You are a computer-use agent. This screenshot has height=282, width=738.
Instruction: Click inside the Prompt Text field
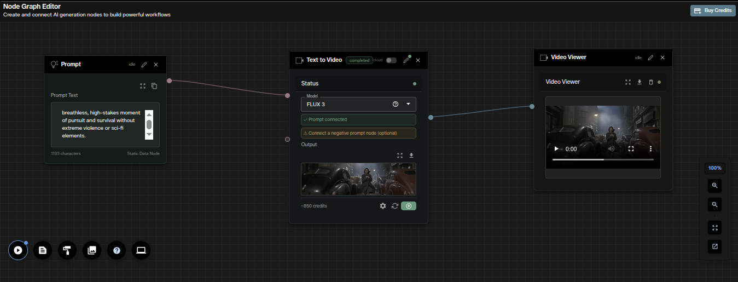click(x=105, y=124)
